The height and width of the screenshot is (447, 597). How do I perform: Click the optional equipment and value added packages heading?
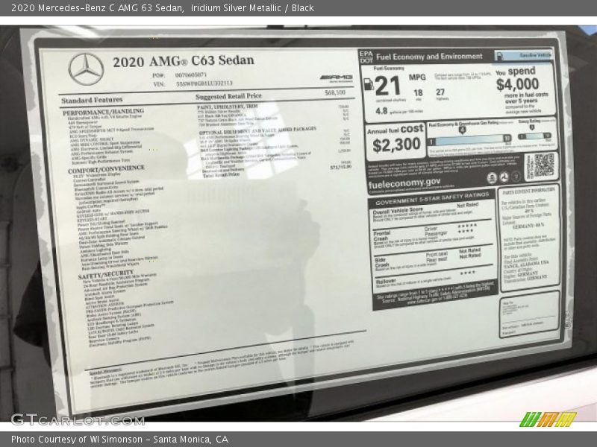[x=257, y=131]
